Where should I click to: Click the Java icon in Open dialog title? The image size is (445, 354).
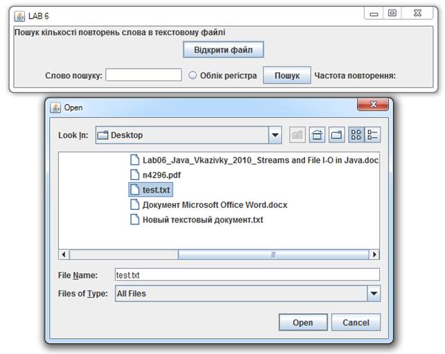[x=55, y=108]
